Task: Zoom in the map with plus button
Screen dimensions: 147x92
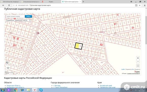Action: coord(138,58)
